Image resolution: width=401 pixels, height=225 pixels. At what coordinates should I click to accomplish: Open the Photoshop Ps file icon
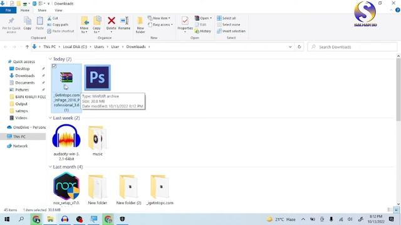(x=98, y=77)
